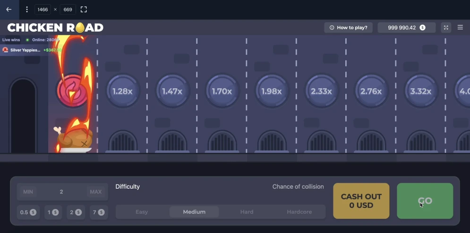Select Easy difficulty
Viewport: 470px width, 233px height.
point(142,212)
